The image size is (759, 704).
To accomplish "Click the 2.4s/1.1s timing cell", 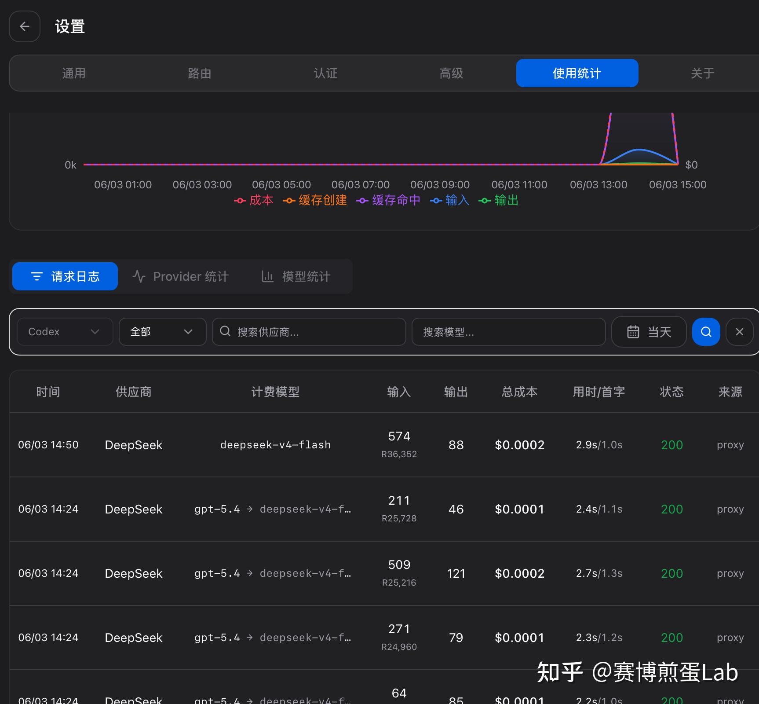I will click(599, 509).
